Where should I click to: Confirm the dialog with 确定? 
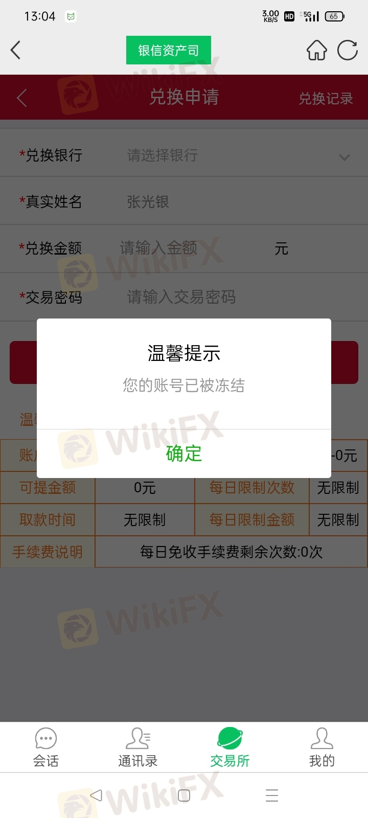pyautogui.click(x=184, y=453)
